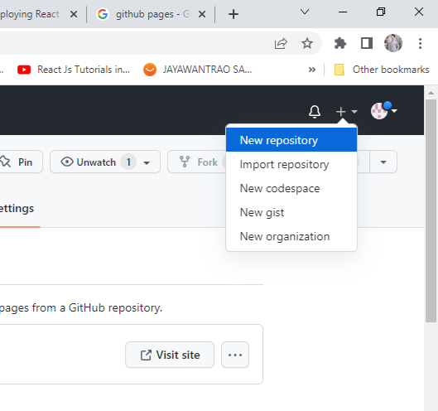
Task: Click the Visit site button
Action: click(170, 355)
